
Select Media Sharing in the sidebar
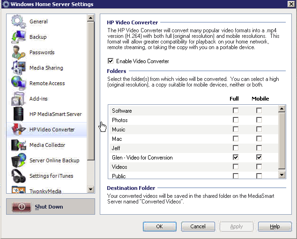[x=46, y=68]
